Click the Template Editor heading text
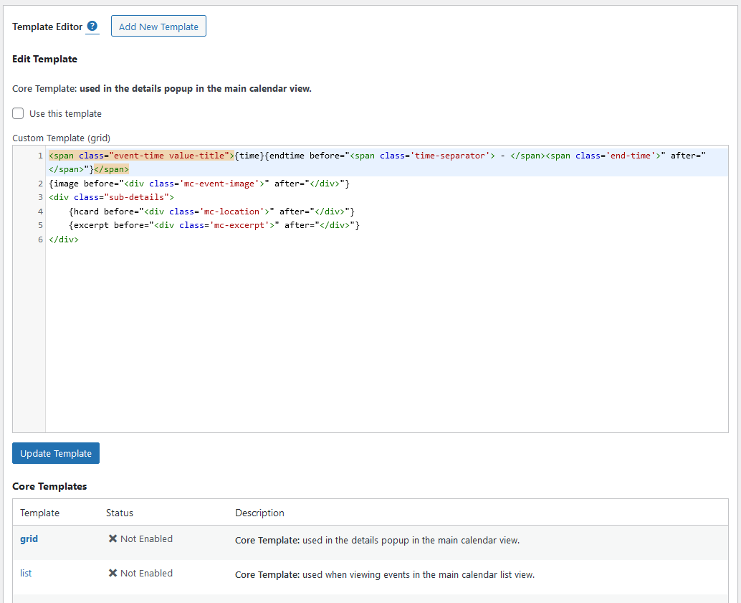Viewport: 741px width, 603px height. point(47,27)
